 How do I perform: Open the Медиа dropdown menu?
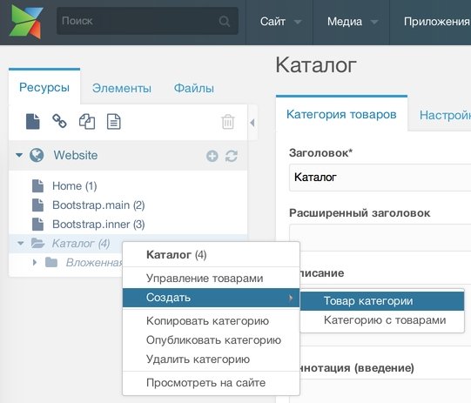coord(352,22)
